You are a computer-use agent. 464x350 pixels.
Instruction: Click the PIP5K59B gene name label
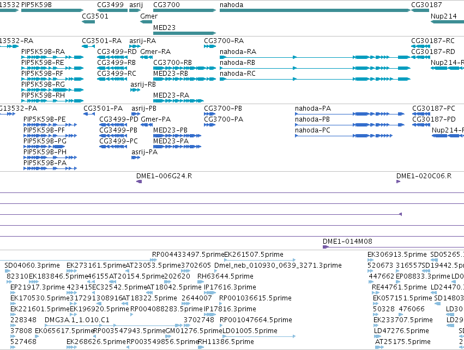point(37,5)
